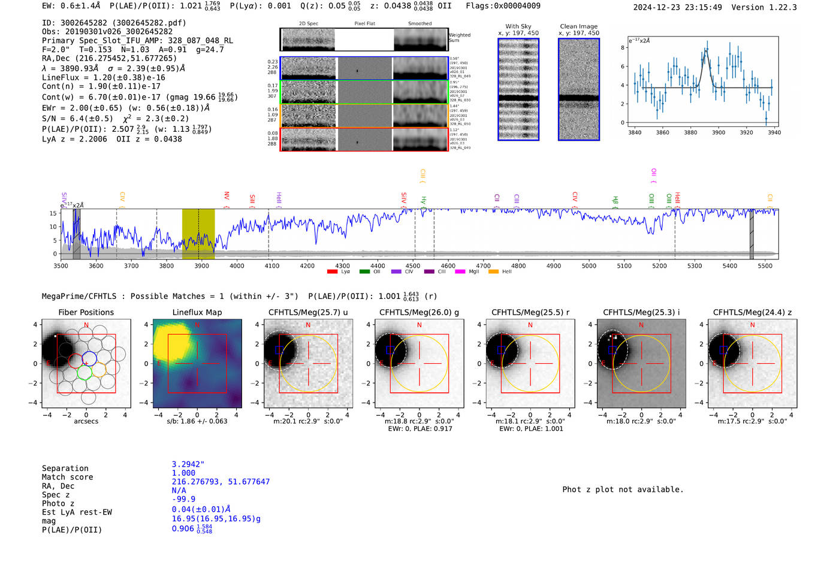Click the '2D Spec' column header
Image resolution: width=839 pixels, height=571 pixels.
tap(309, 23)
